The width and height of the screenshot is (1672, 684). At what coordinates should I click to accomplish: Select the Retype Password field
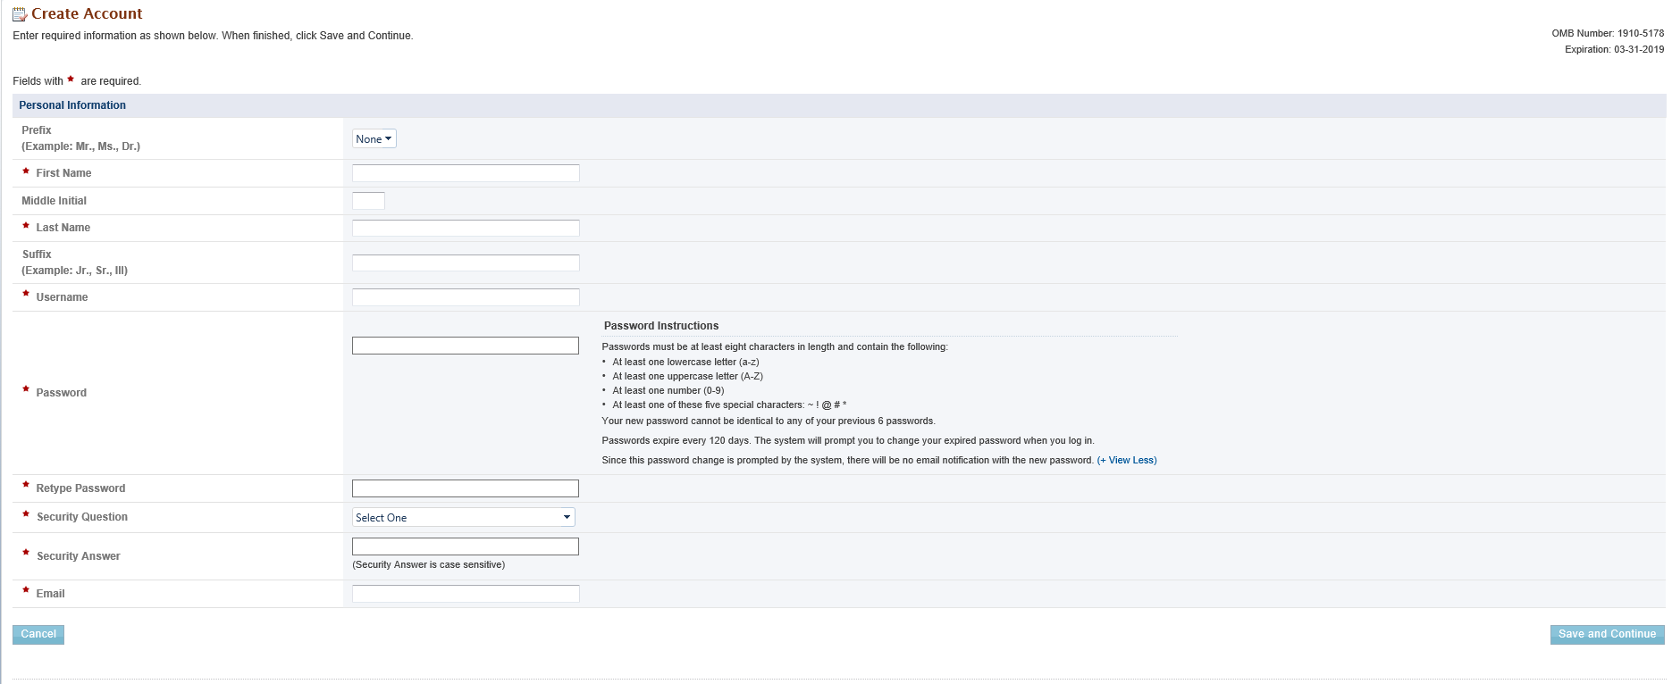click(x=466, y=488)
